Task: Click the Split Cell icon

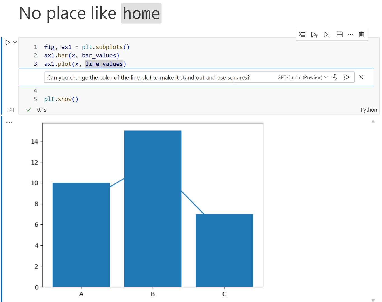Action: point(339,34)
